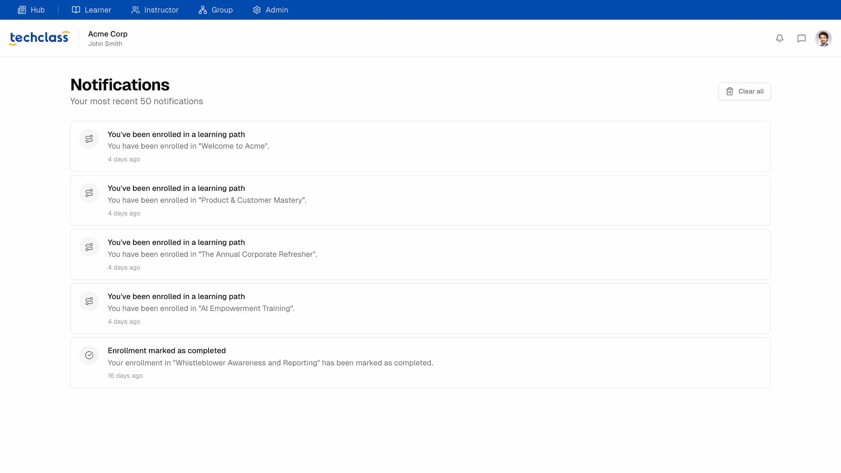Click the AI Empowerment Training notification
Image resolution: width=841 pixels, height=473 pixels.
point(420,308)
